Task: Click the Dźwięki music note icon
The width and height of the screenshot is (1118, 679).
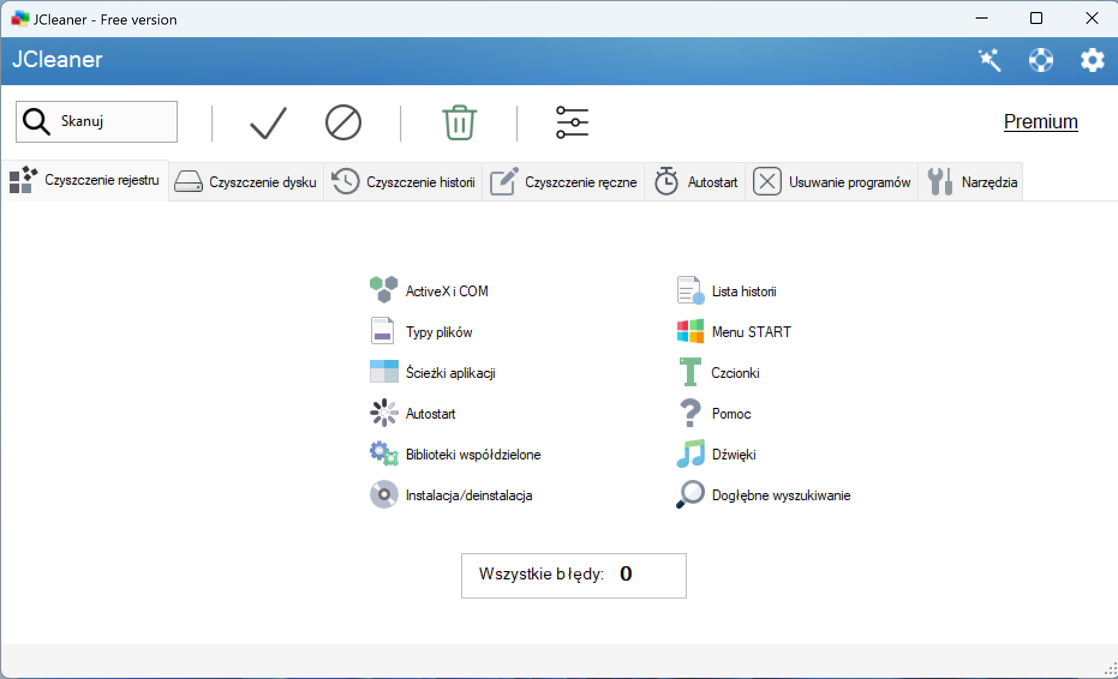Action: (x=690, y=453)
